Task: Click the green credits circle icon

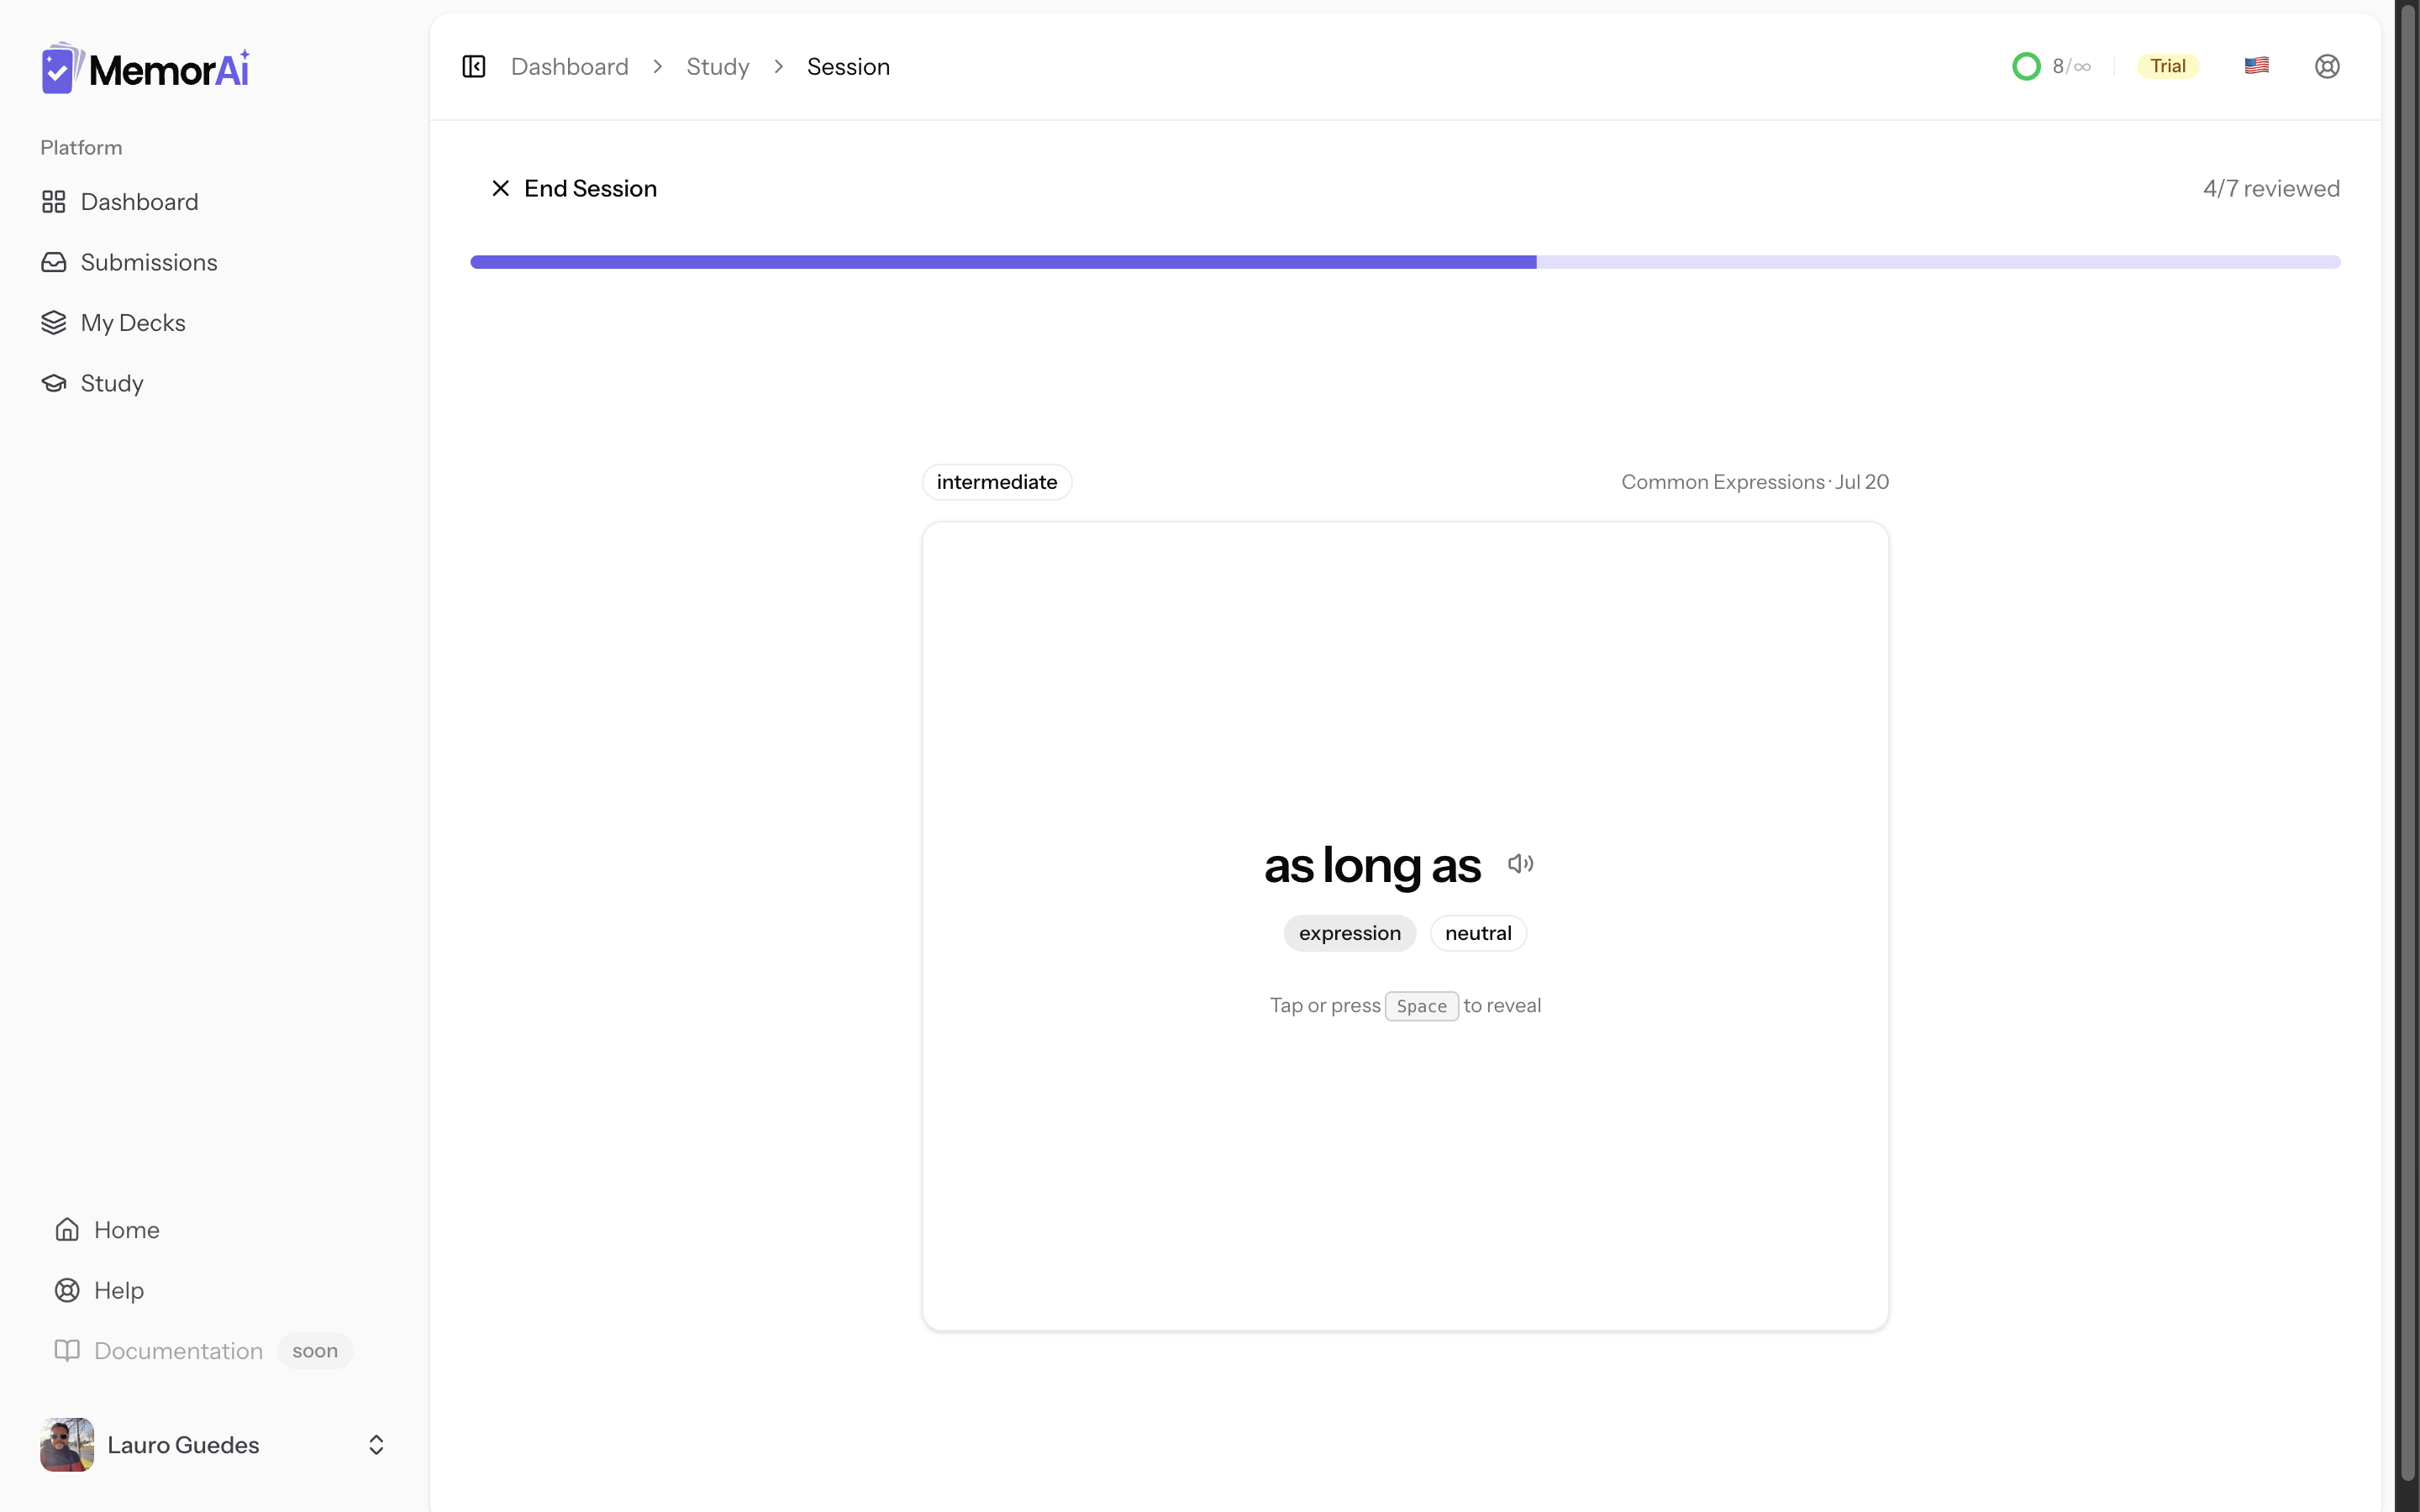Action: (2026, 66)
